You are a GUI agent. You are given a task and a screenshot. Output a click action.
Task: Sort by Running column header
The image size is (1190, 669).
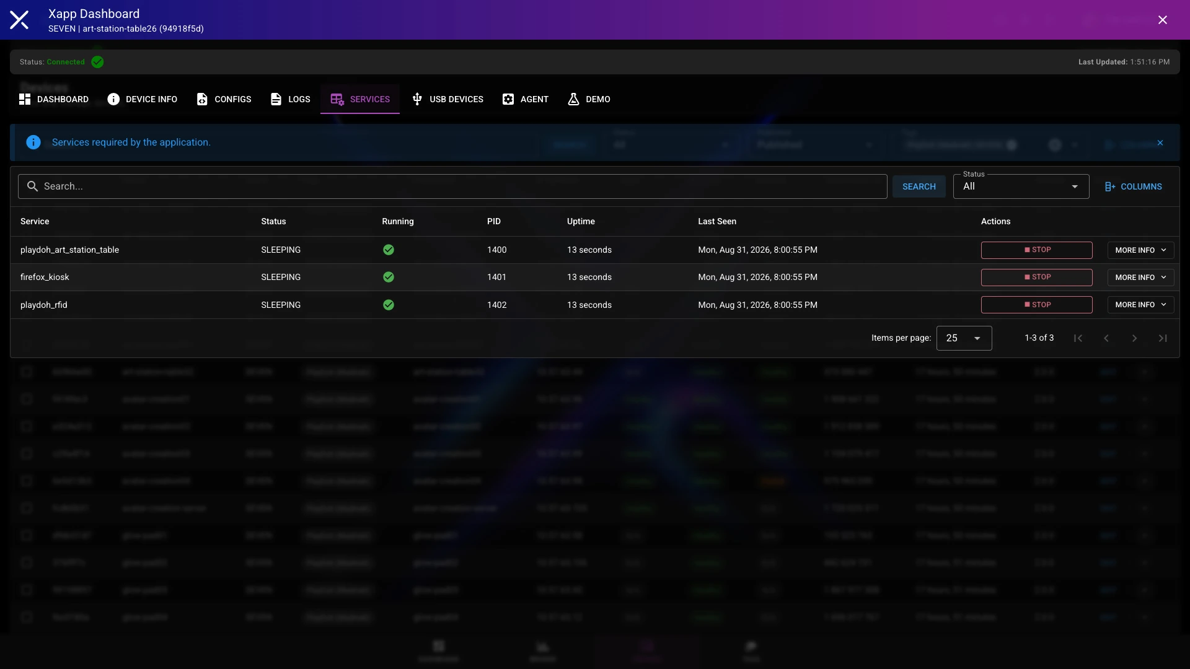coord(398,221)
